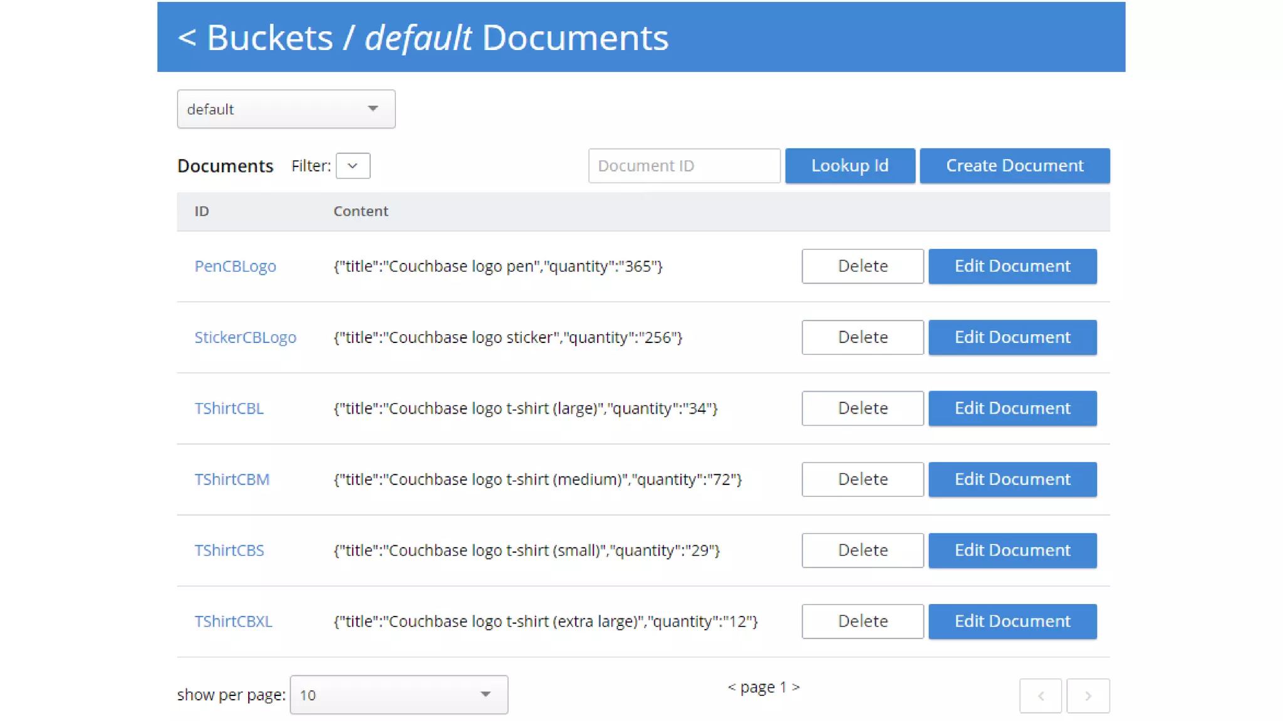Open the show per page dropdown
The image size is (1283, 721).
pyautogui.click(x=398, y=694)
